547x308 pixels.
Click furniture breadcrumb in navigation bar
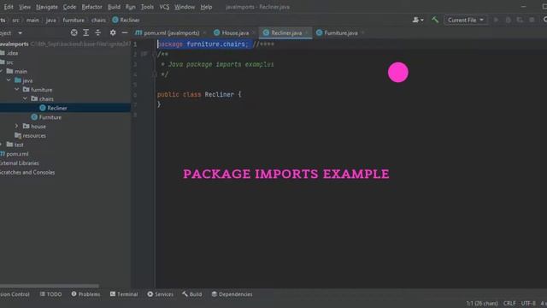74,20
